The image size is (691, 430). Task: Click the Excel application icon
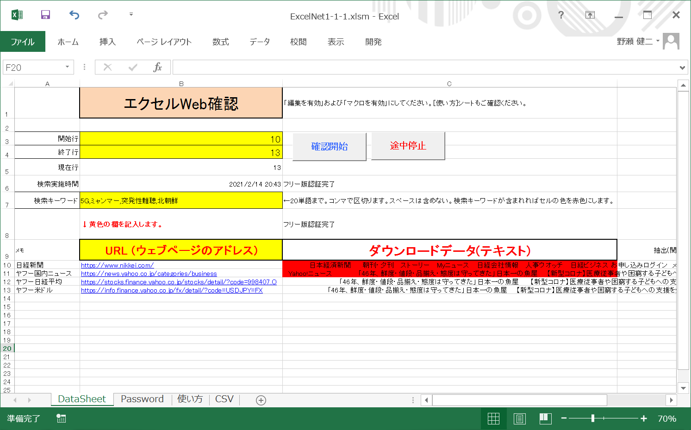pos(17,15)
